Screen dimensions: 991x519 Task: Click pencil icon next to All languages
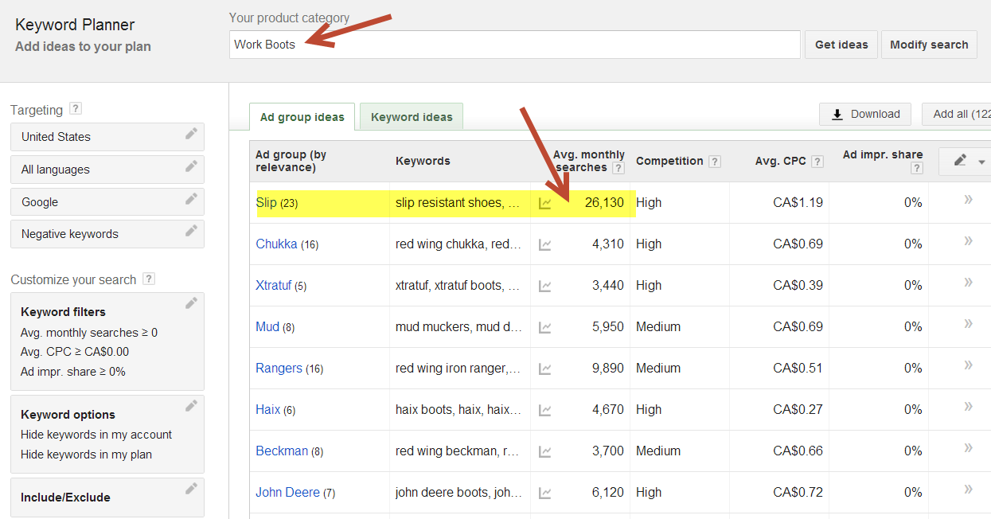[191, 167]
